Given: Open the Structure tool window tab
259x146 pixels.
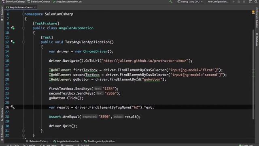Looking at the screenshot, I should pos(2,114).
